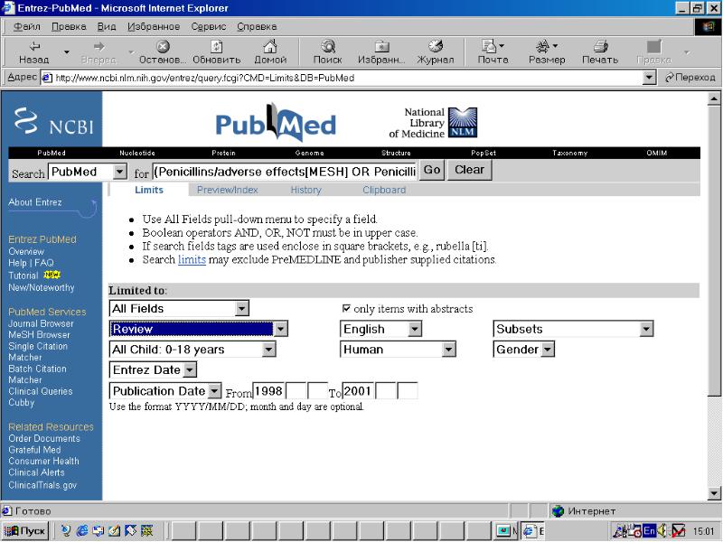Launch Internet Explorer from quick launch
The image size is (723, 542).
pyautogui.click(x=82, y=531)
